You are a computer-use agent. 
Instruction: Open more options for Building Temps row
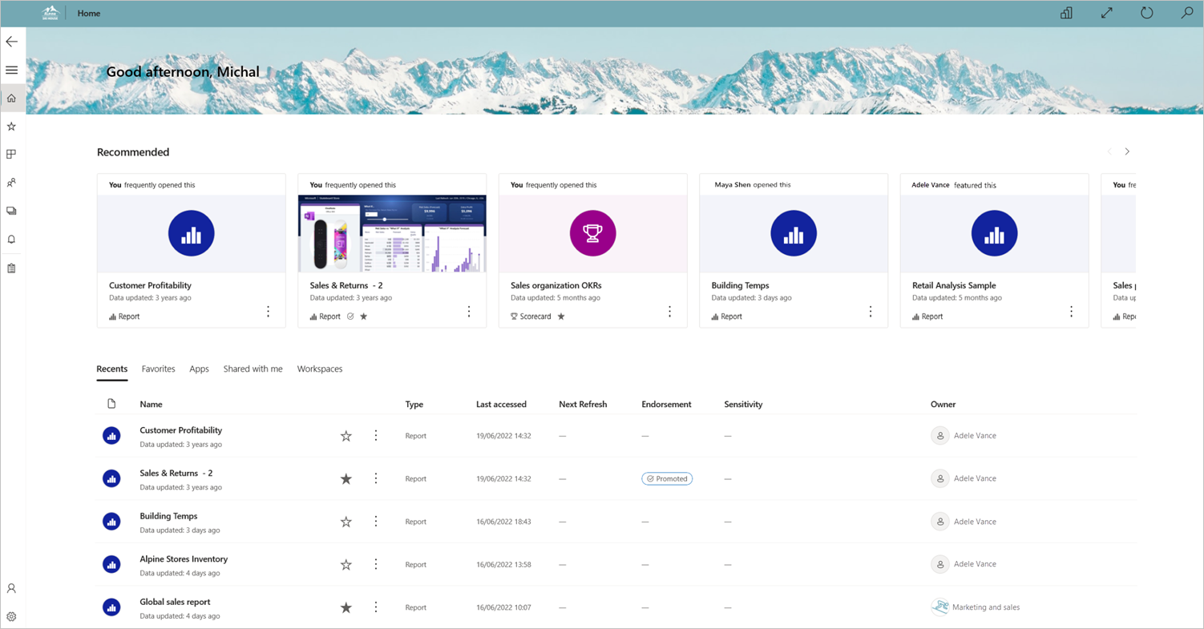coord(375,522)
